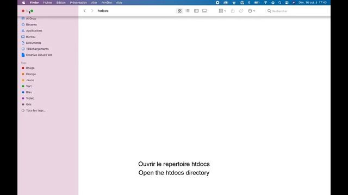The width and height of the screenshot is (348, 195).
Task: Click the Bluetooth menu bar icon
Action: point(249,3)
